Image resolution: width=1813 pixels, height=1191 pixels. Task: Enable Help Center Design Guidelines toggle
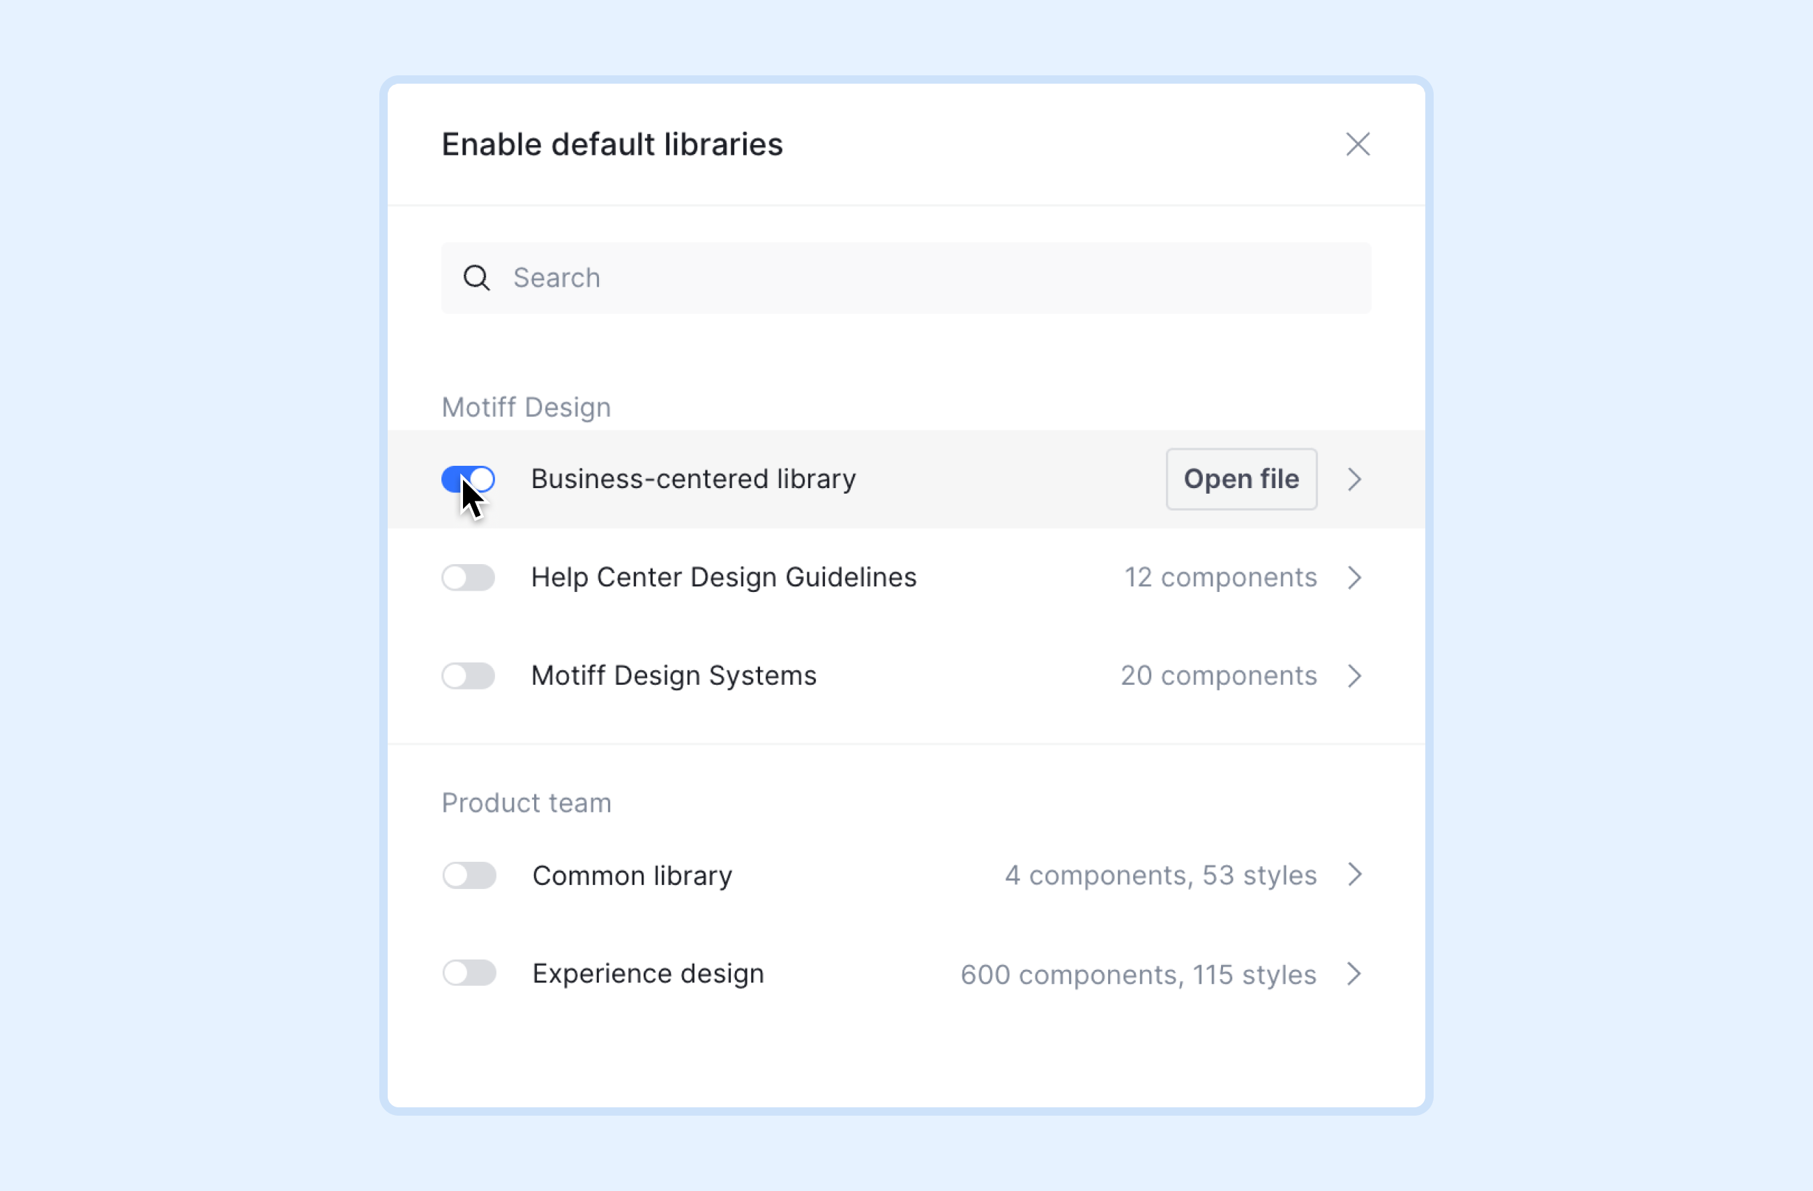469,577
